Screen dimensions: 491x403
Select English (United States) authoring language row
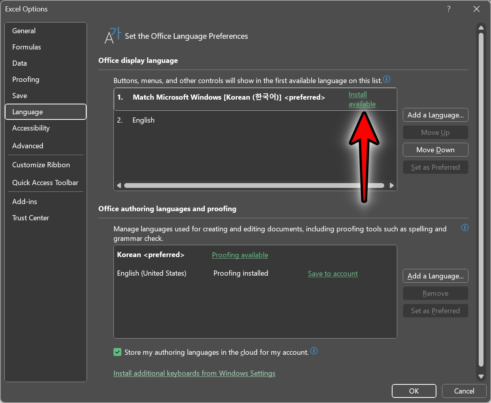(x=255, y=273)
